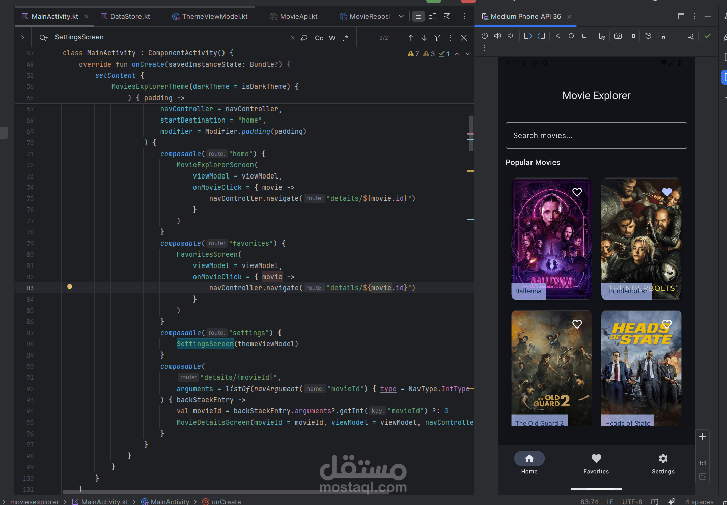Switch to MovieRepository tab
The image size is (727, 505).
tap(365, 16)
